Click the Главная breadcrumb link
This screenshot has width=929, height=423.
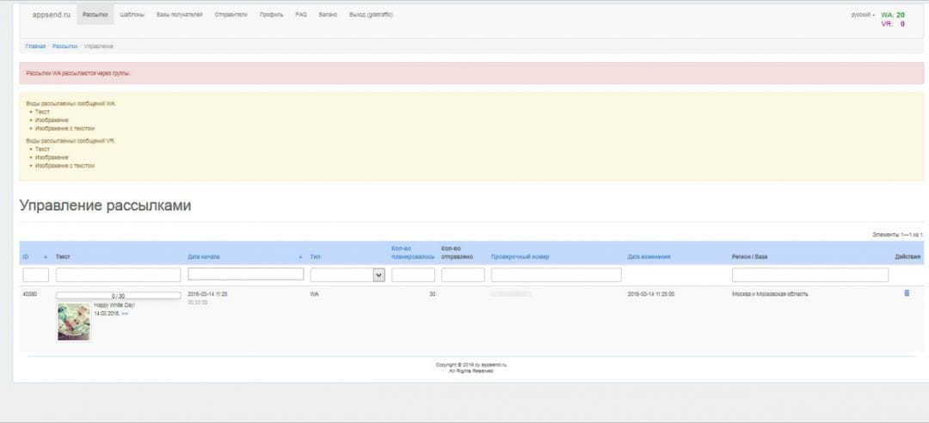35,46
